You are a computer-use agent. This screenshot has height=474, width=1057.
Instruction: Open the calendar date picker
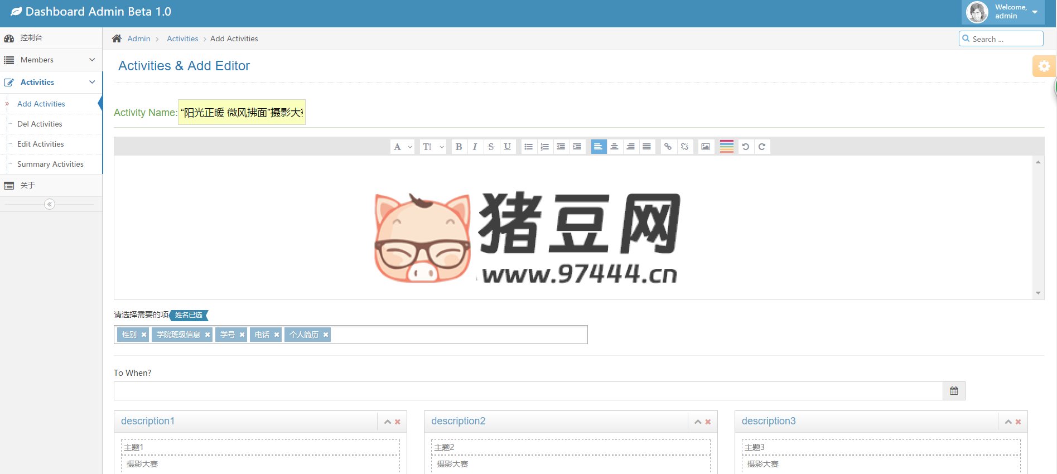(x=954, y=391)
